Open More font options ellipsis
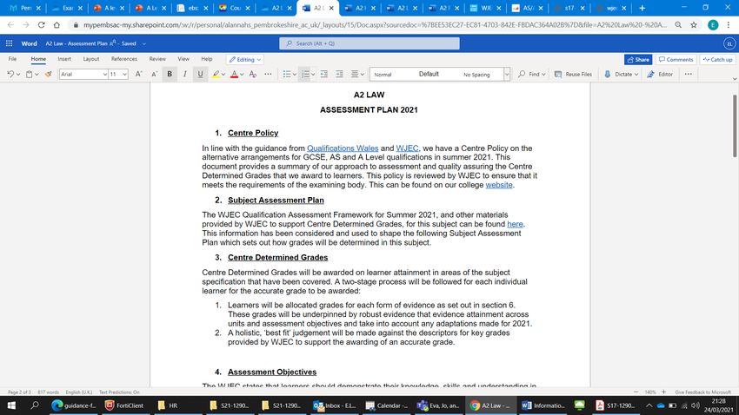The width and height of the screenshot is (739, 415). pyautogui.click(x=268, y=75)
